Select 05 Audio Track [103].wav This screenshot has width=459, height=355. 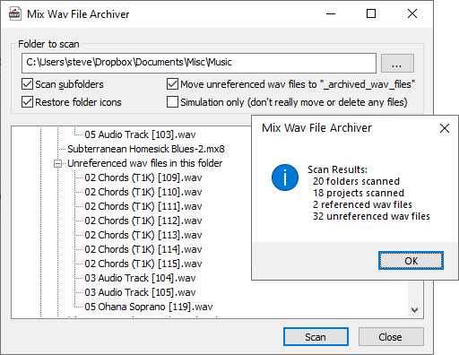pos(140,134)
